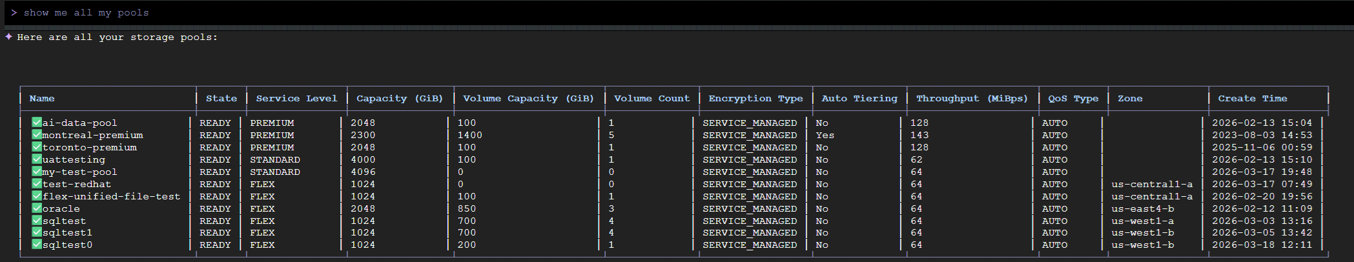Image resolution: width=1354 pixels, height=262 pixels.
Task: Click the prompt line 'show me all my pools'
Action: [86, 12]
